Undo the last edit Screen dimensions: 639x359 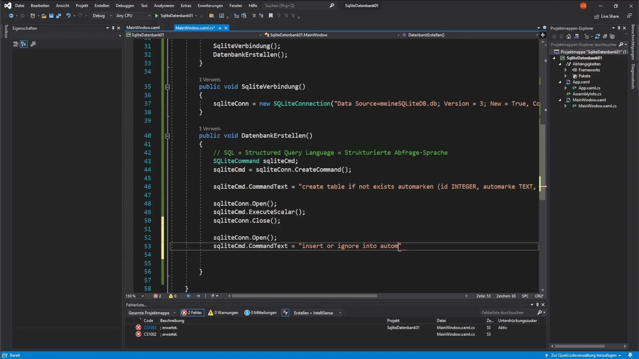pos(68,16)
